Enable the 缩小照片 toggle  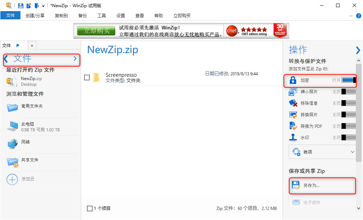349,92
